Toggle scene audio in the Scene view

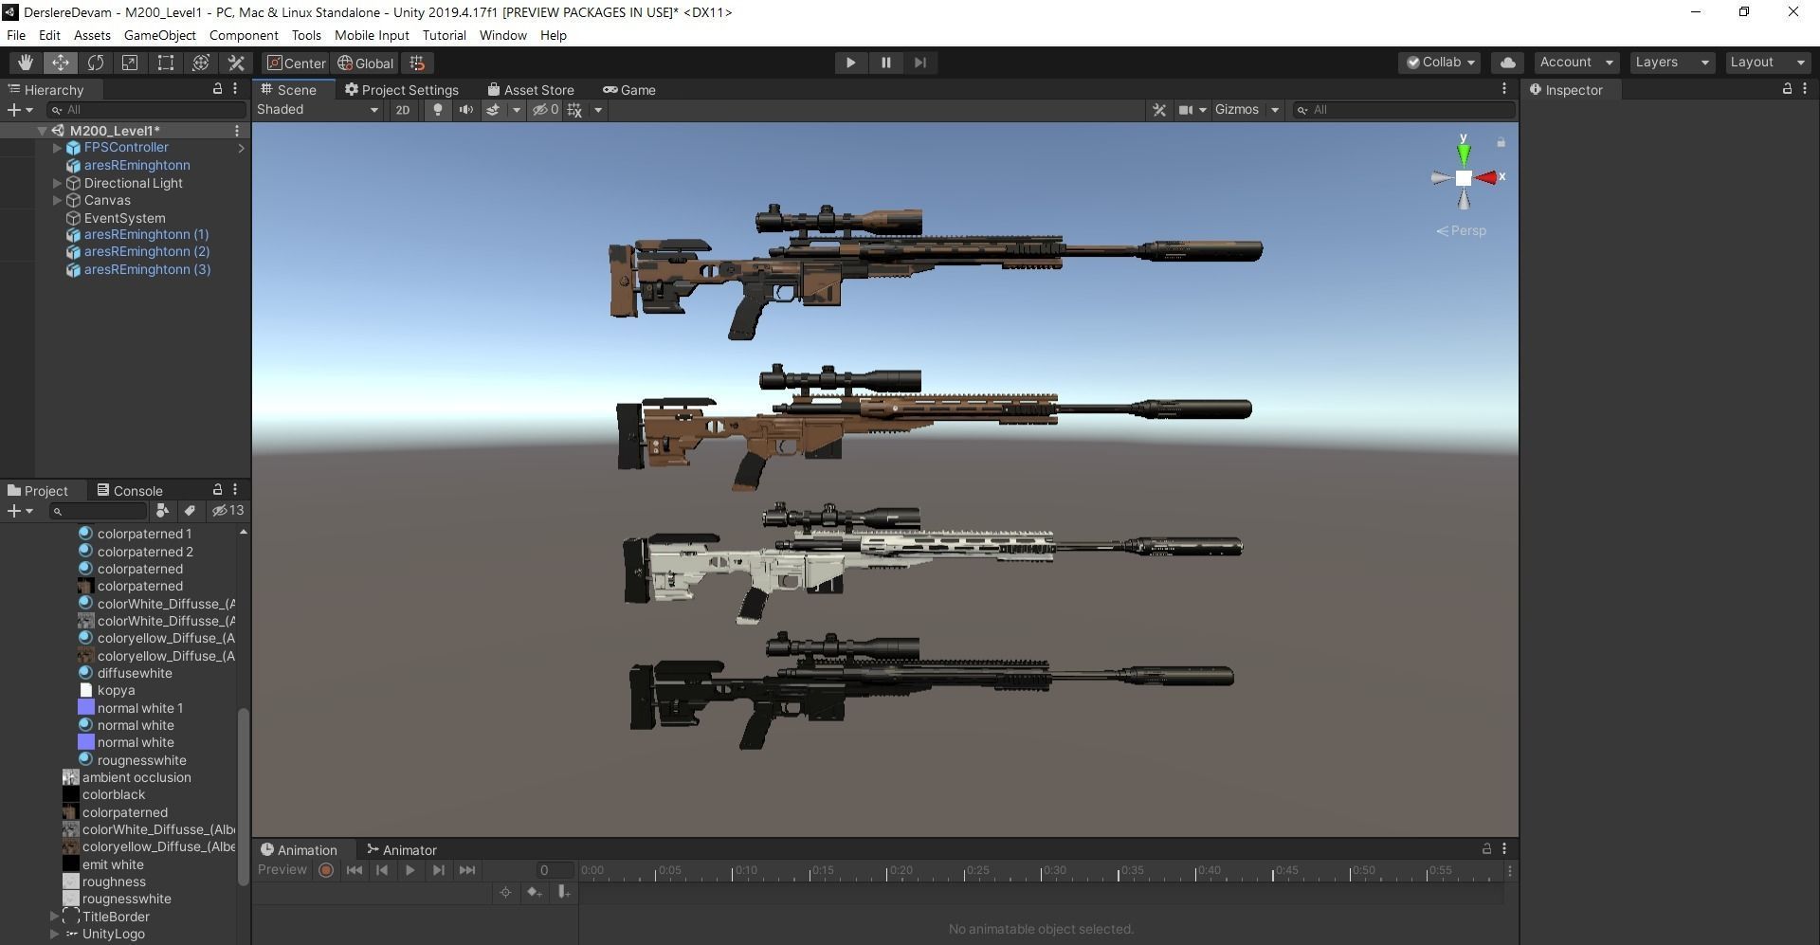click(x=465, y=110)
